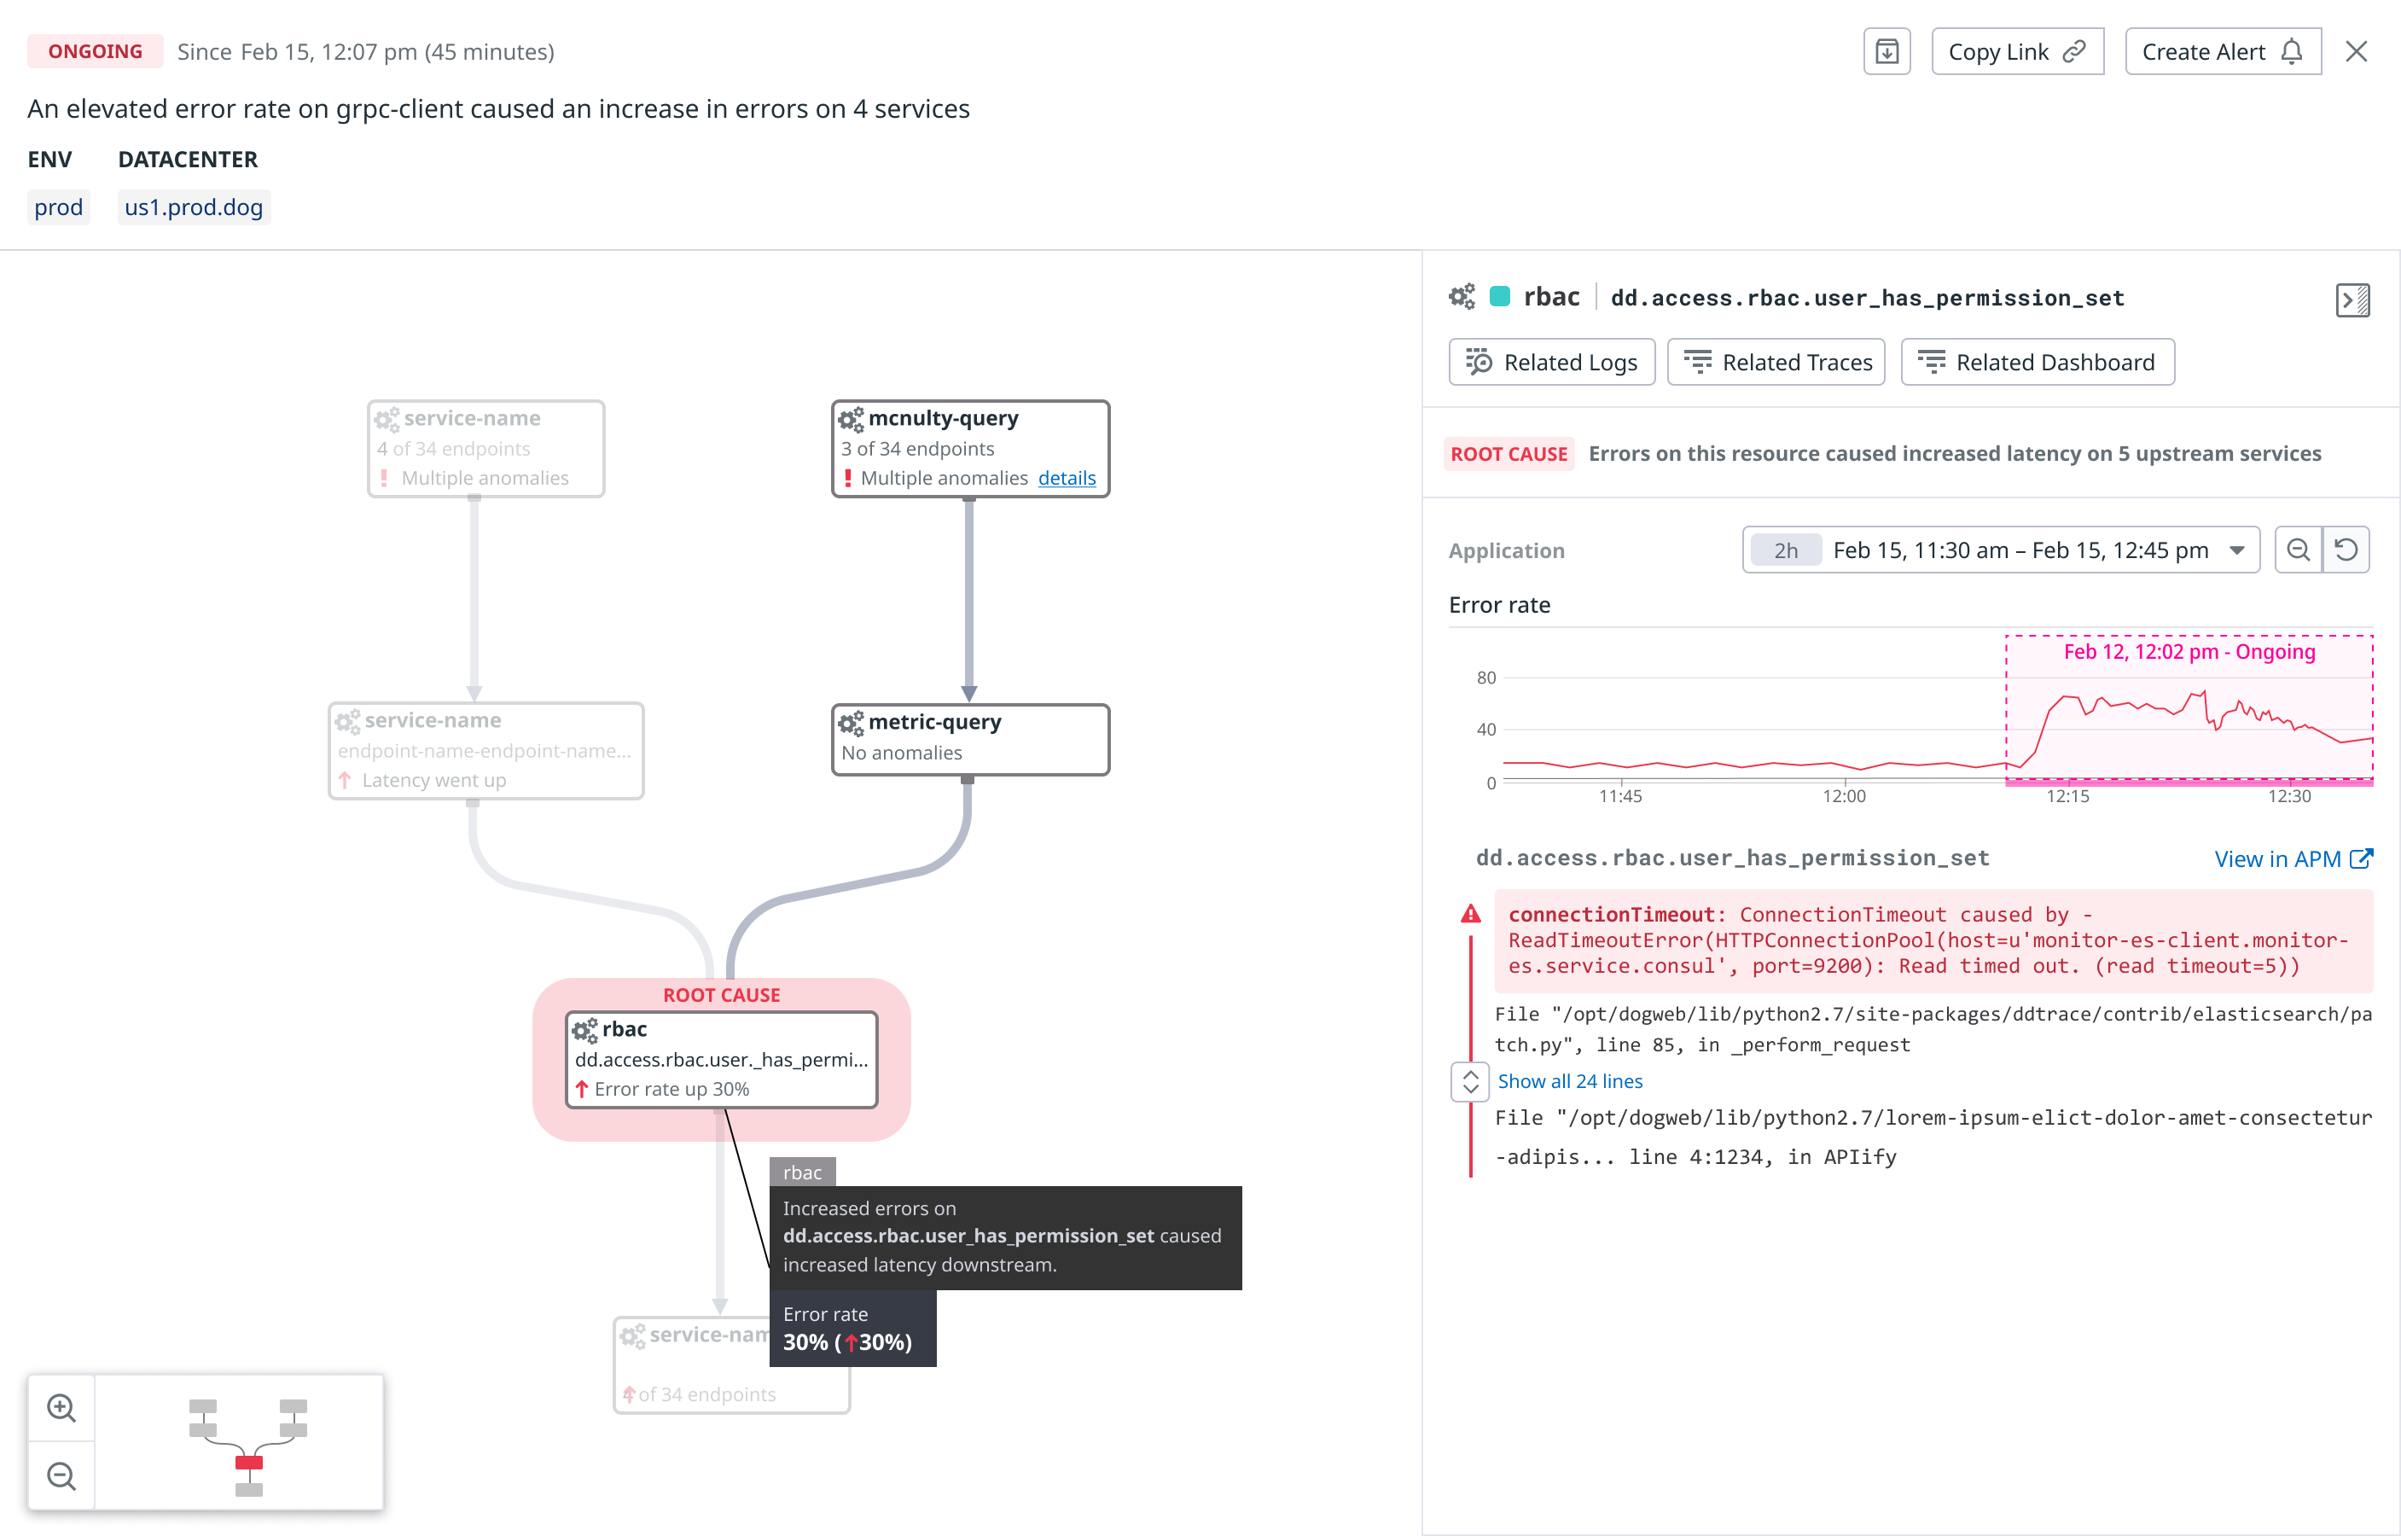This screenshot has height=1536, width=2401.
Task: Open mcnulty-query anomalies details link
Action: (1066, 478)
